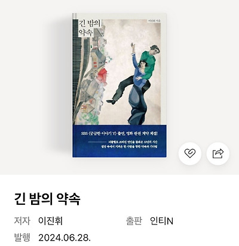
Task: Open the book cover thumbnail image
Action: (119, 85)
